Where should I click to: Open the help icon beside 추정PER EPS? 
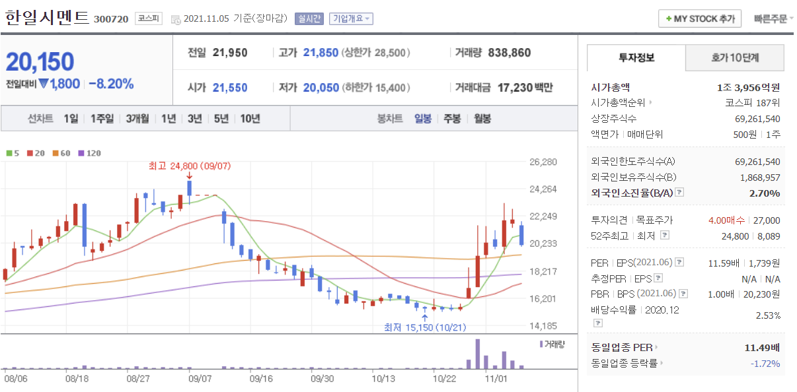tap(659, 278)
